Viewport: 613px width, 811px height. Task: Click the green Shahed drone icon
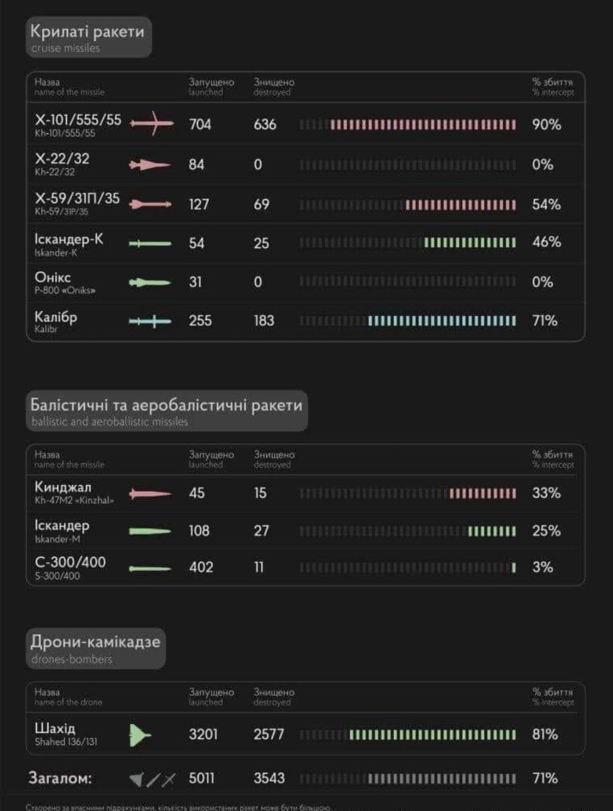pyautogui.click(x=140, y=734)
